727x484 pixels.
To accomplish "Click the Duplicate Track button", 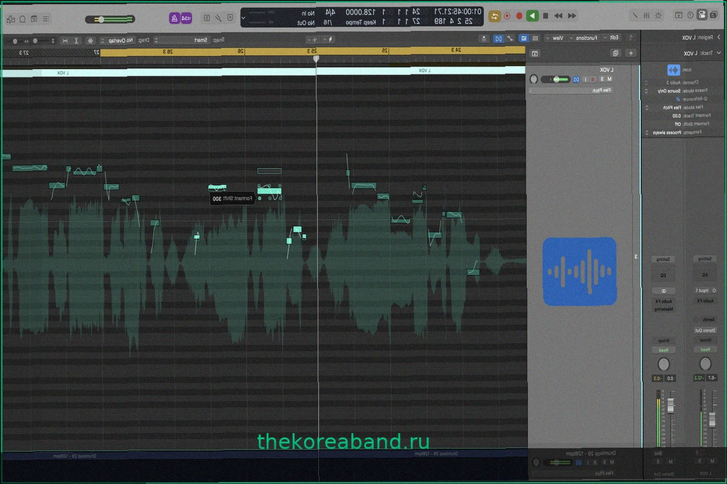I will point(616,53).
